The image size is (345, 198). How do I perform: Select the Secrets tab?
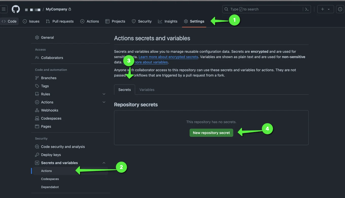pos(124,90)
